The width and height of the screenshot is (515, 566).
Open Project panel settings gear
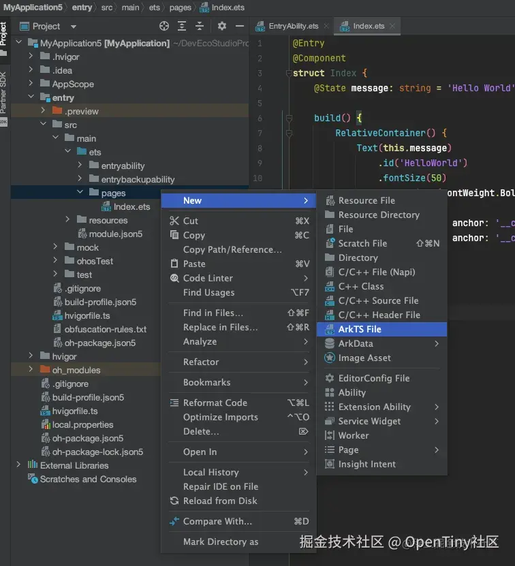pyautogui.click(x=222, y=26)
